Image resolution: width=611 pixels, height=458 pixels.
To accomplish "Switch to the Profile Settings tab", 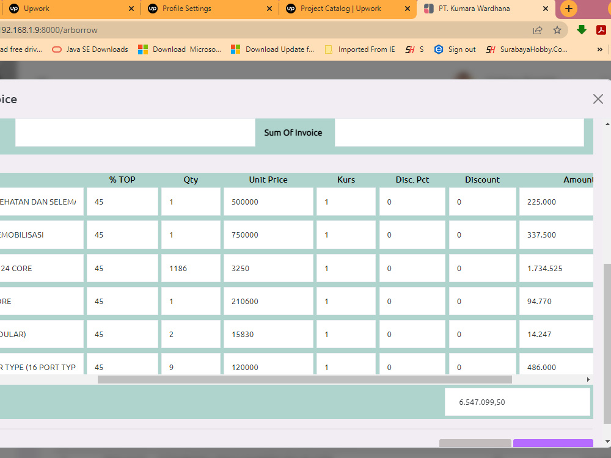I will (x=209, y=9).
